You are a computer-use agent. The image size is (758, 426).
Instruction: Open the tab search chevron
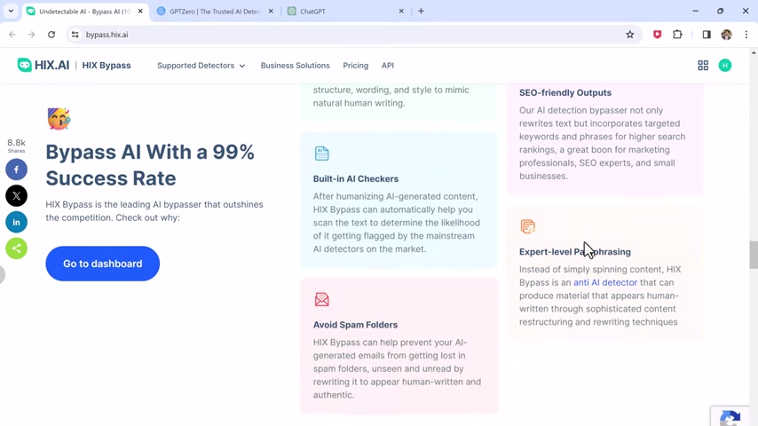click(x=11, y=12)
